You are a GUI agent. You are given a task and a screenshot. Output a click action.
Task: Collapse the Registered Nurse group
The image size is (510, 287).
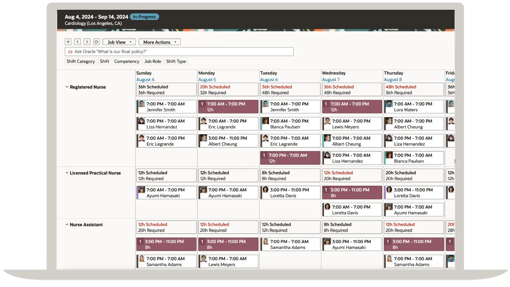point(67,87)
